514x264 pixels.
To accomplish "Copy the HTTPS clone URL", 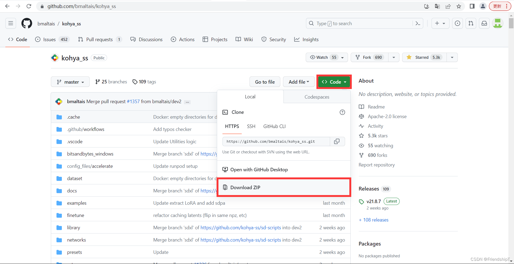I will point(337,141).
